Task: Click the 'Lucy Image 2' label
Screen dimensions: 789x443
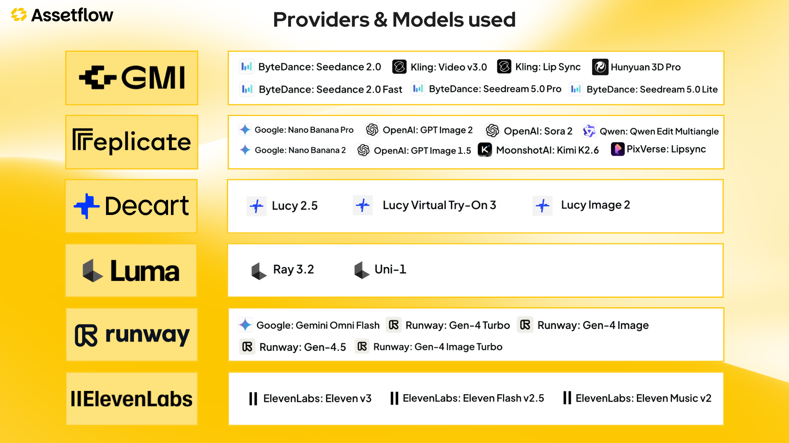Action: (x=595, y=205)
